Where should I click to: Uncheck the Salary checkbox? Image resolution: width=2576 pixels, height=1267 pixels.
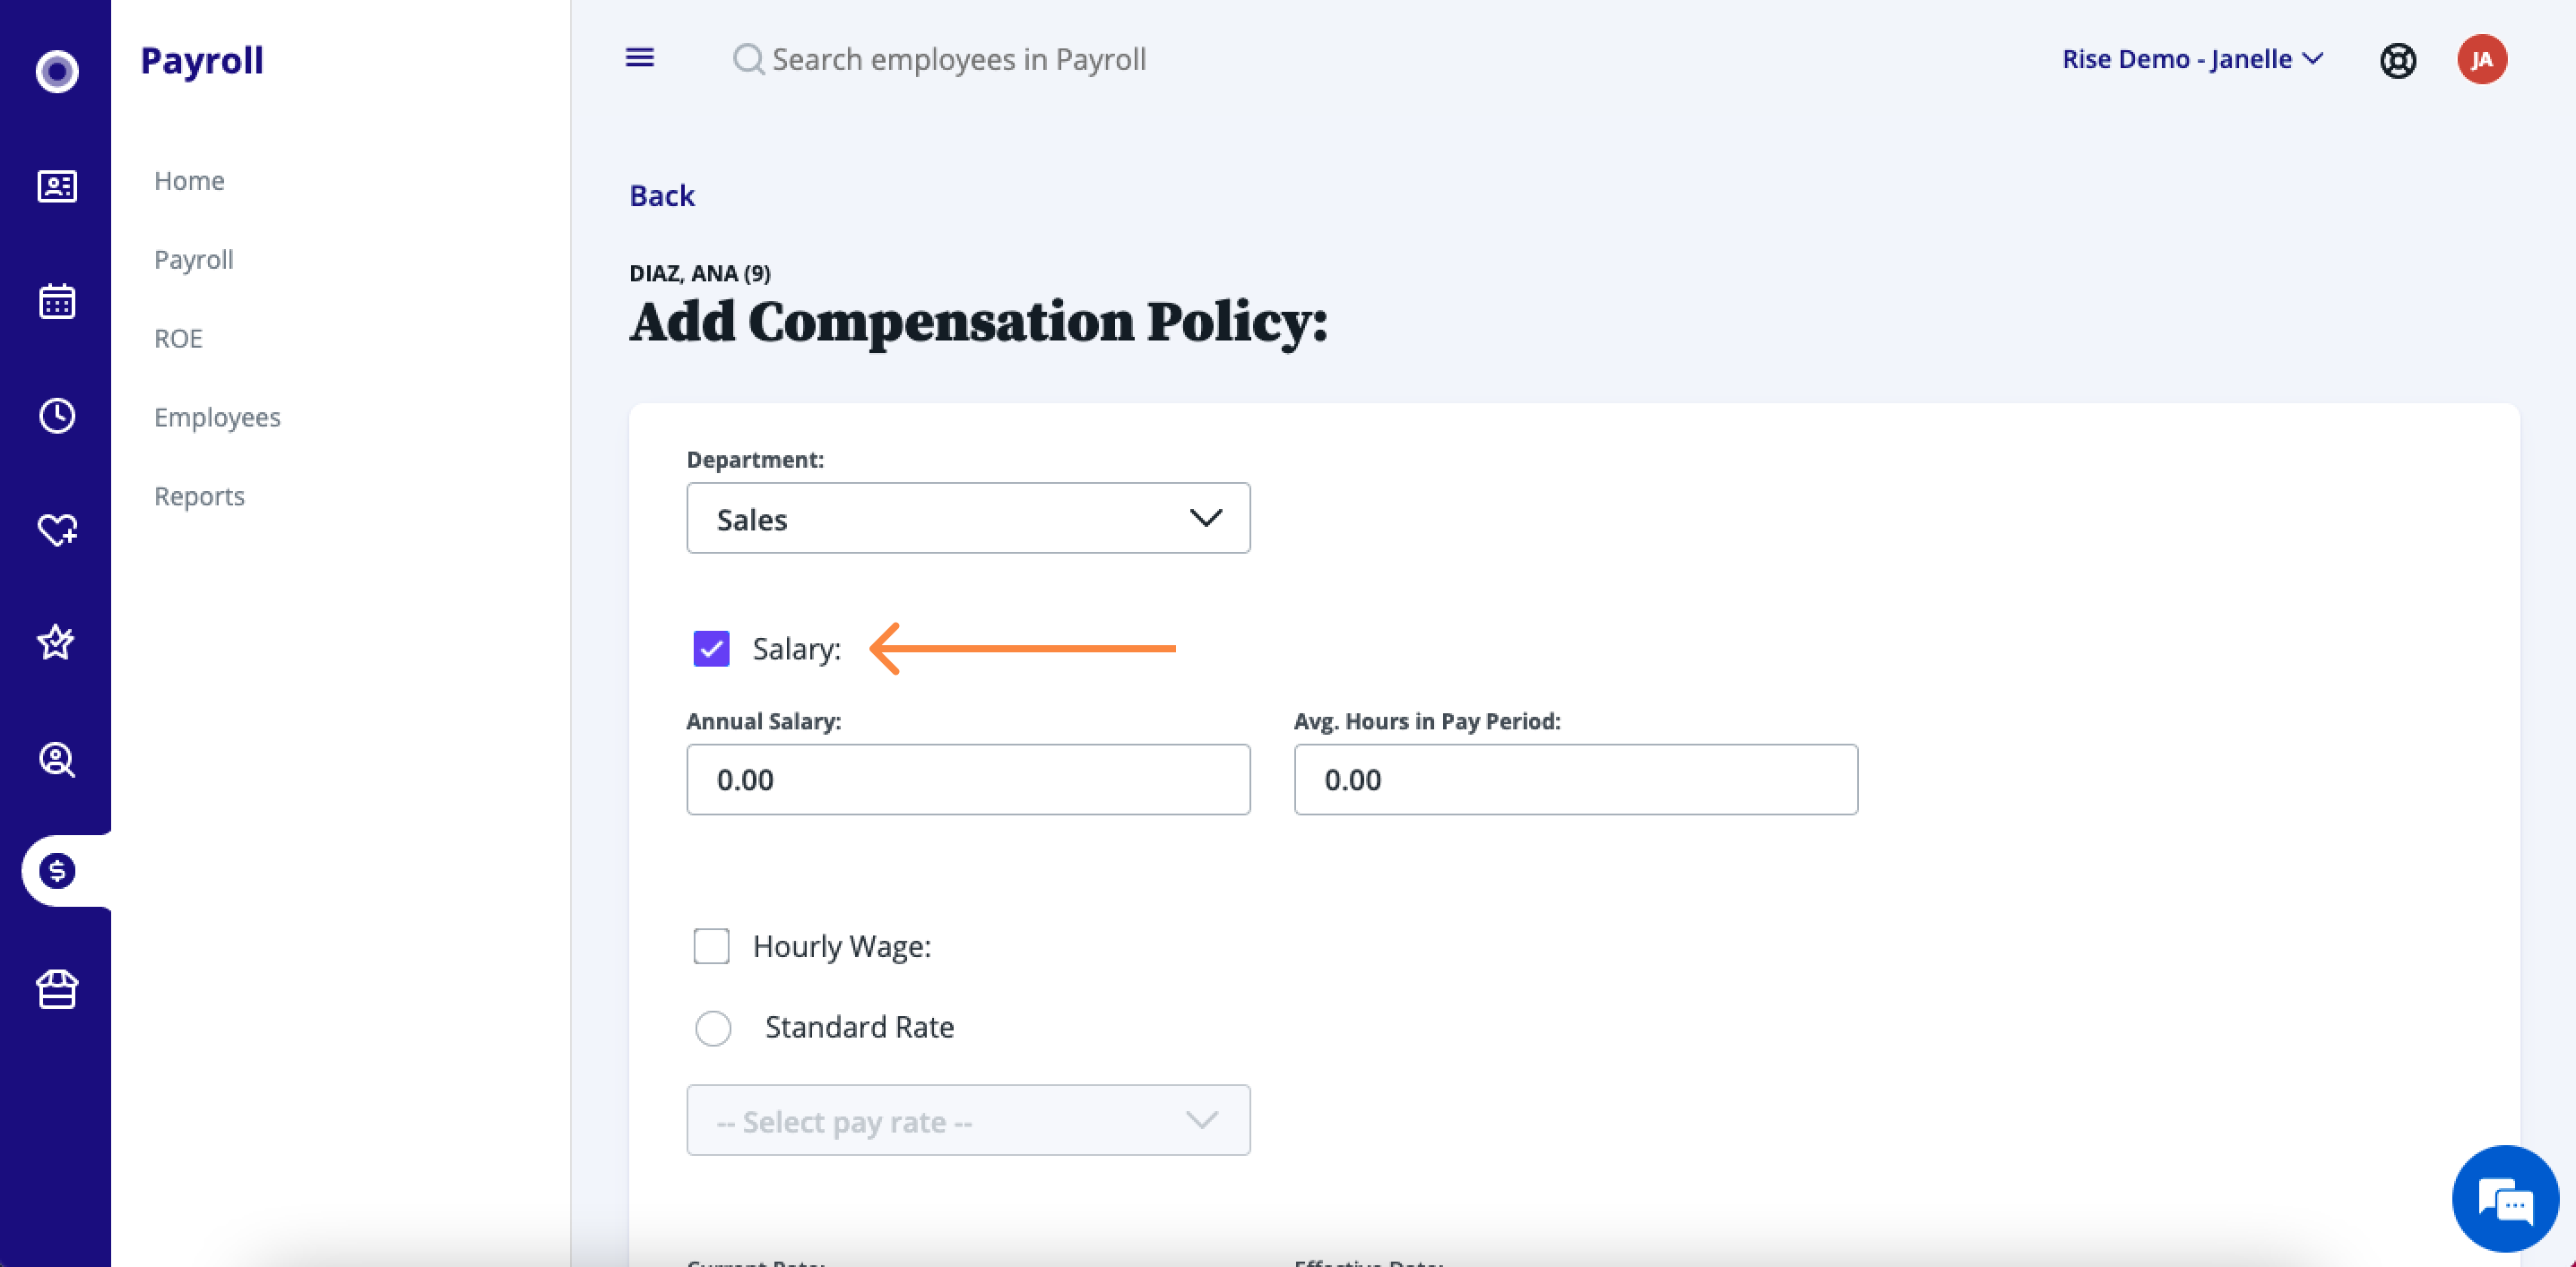click(x=711, y=648)
